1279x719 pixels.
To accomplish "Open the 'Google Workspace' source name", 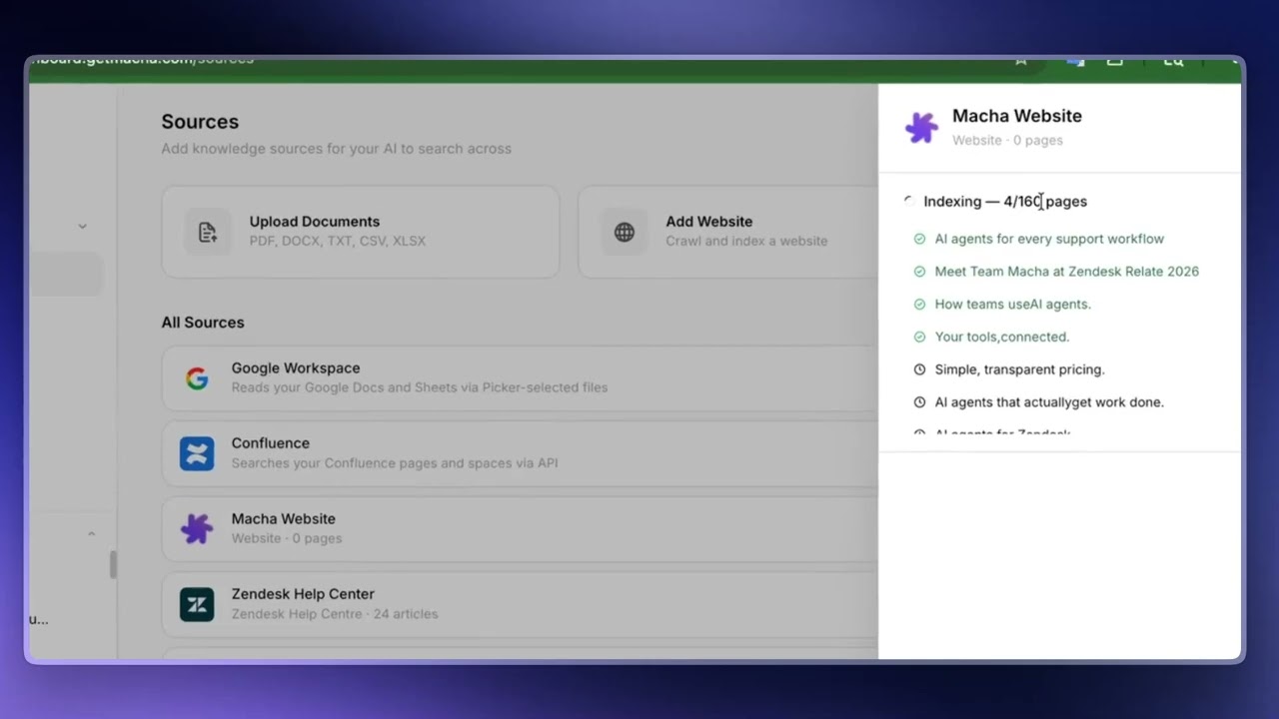I will [296, 368].
